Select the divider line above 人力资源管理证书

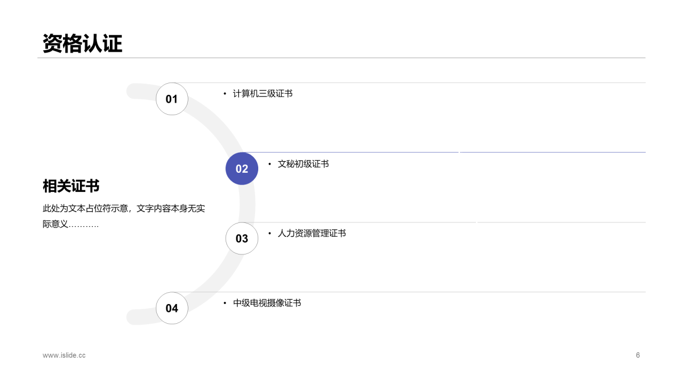point(444,222)
